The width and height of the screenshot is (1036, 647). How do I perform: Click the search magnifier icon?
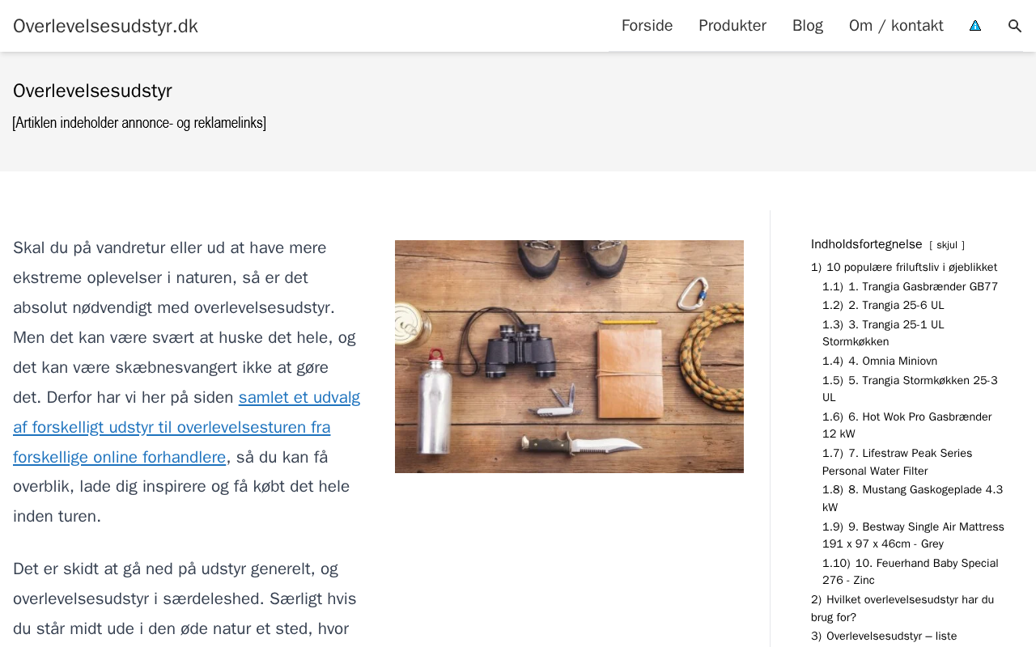pos(1015,26)
